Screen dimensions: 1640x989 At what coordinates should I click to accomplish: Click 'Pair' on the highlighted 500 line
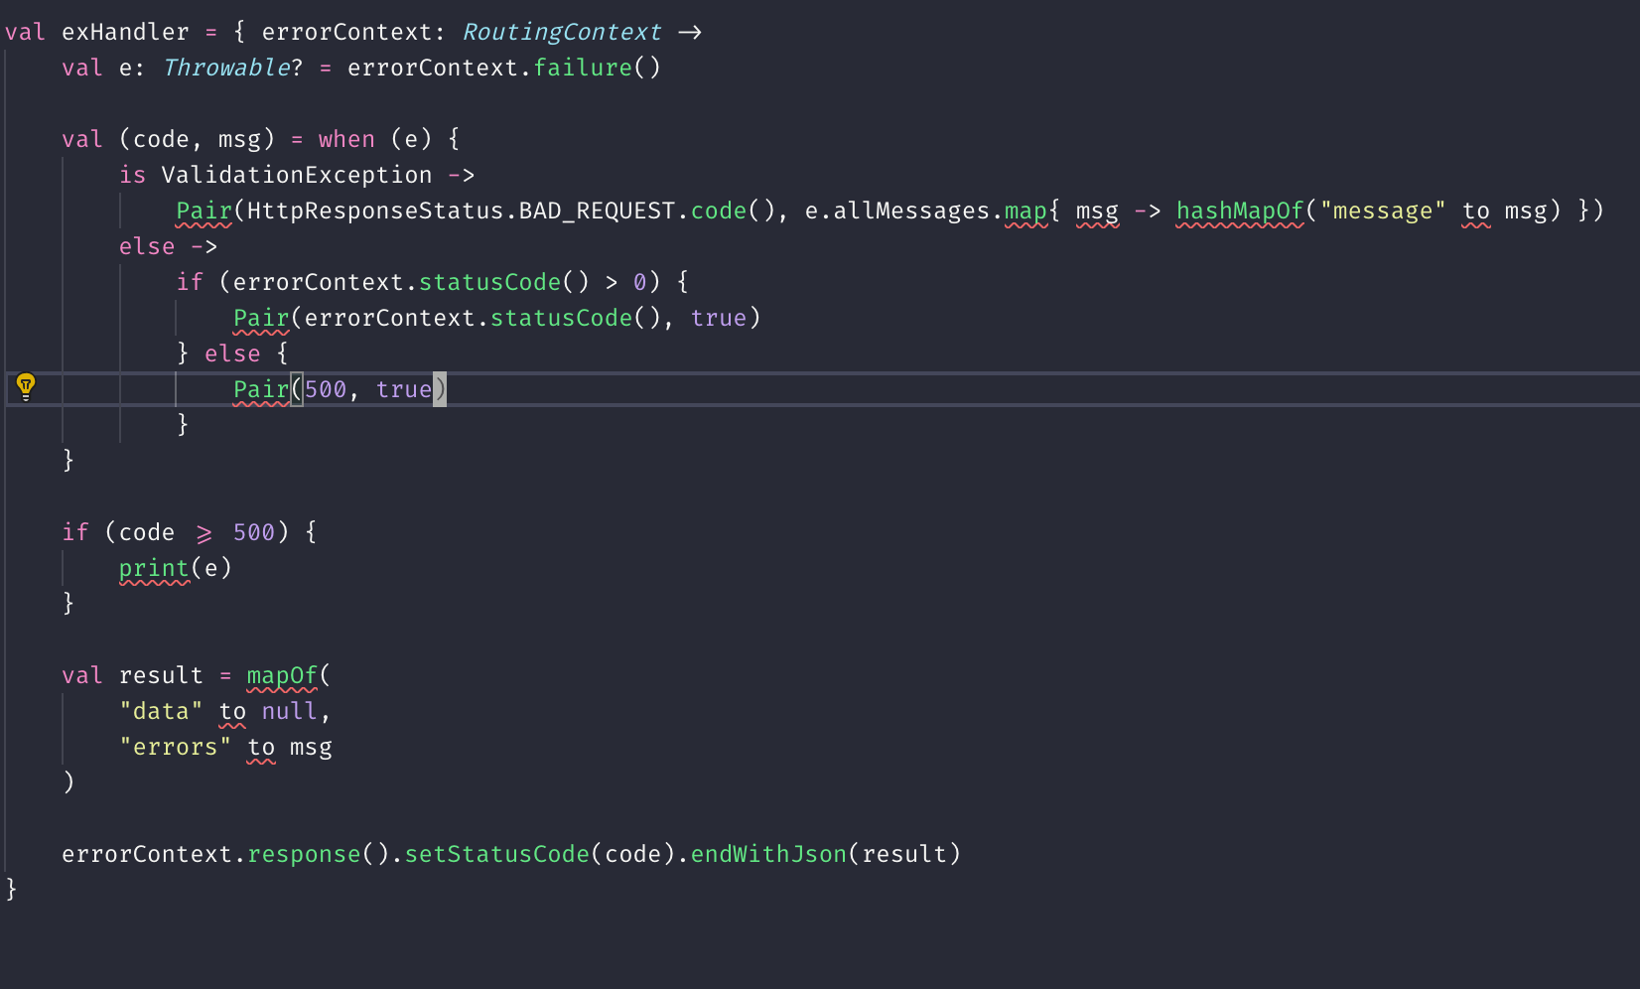261,389
